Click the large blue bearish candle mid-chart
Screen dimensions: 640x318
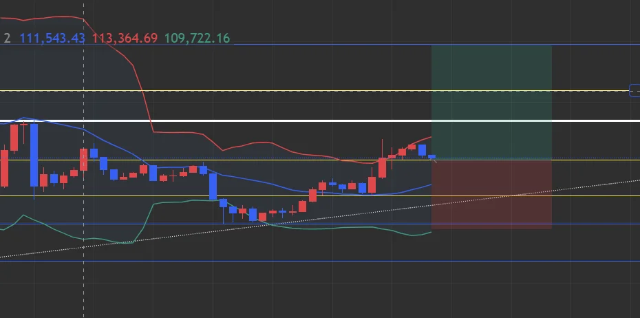pos(213,186)
